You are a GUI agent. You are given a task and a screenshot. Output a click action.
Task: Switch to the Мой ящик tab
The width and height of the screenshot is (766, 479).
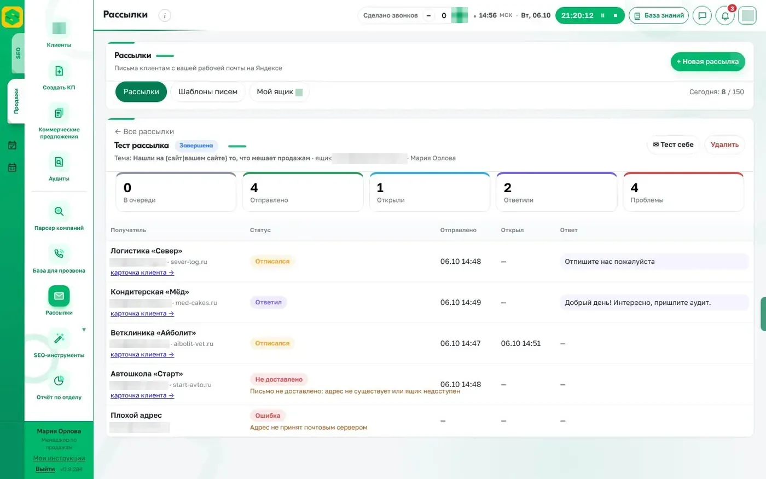[x=279, y=92]
